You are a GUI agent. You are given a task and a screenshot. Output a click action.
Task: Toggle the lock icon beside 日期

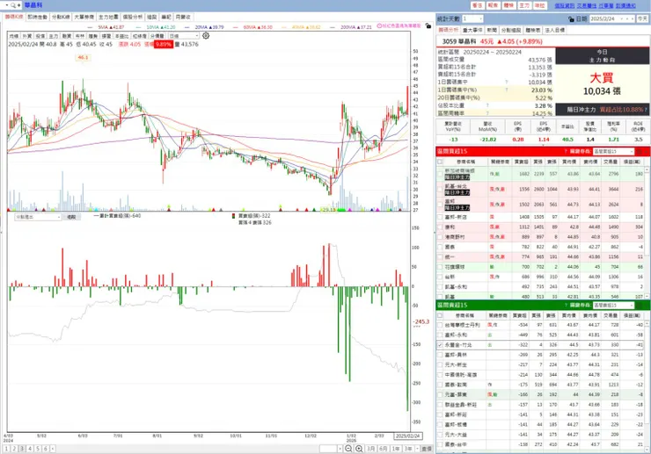click(x=571, y=19)
